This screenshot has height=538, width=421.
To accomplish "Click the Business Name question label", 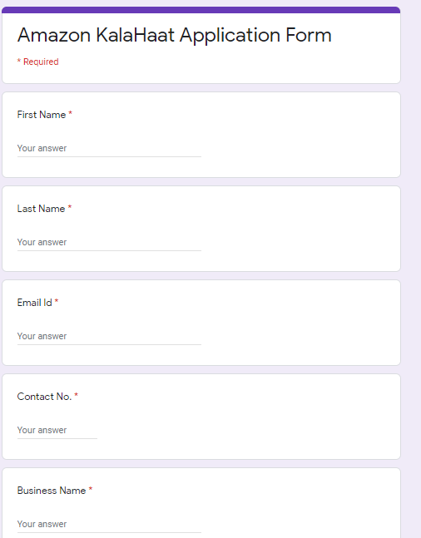I will [52, 491].
